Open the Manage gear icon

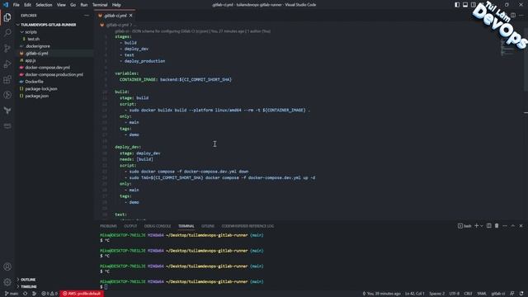click(x=7, y=282)
